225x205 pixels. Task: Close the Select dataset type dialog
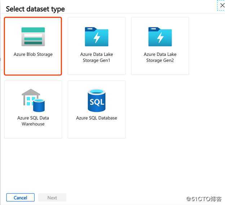point(222,5)
